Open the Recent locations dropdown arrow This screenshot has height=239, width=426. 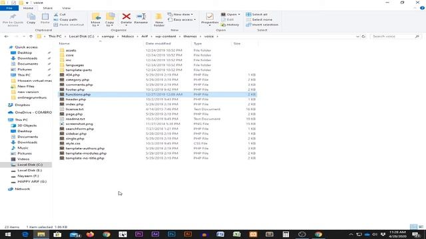(x=24, y=37)
